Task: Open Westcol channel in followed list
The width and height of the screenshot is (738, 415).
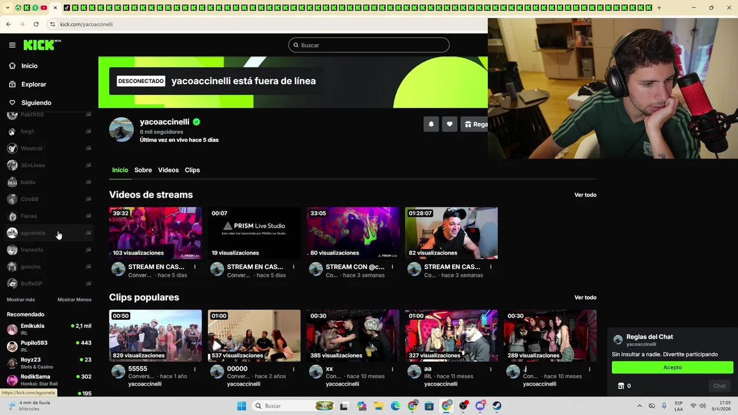Action: (x=49, y=148)
